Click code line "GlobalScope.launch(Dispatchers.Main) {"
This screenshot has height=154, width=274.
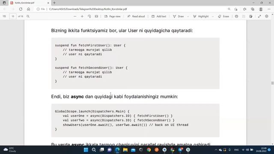point(92,111)
